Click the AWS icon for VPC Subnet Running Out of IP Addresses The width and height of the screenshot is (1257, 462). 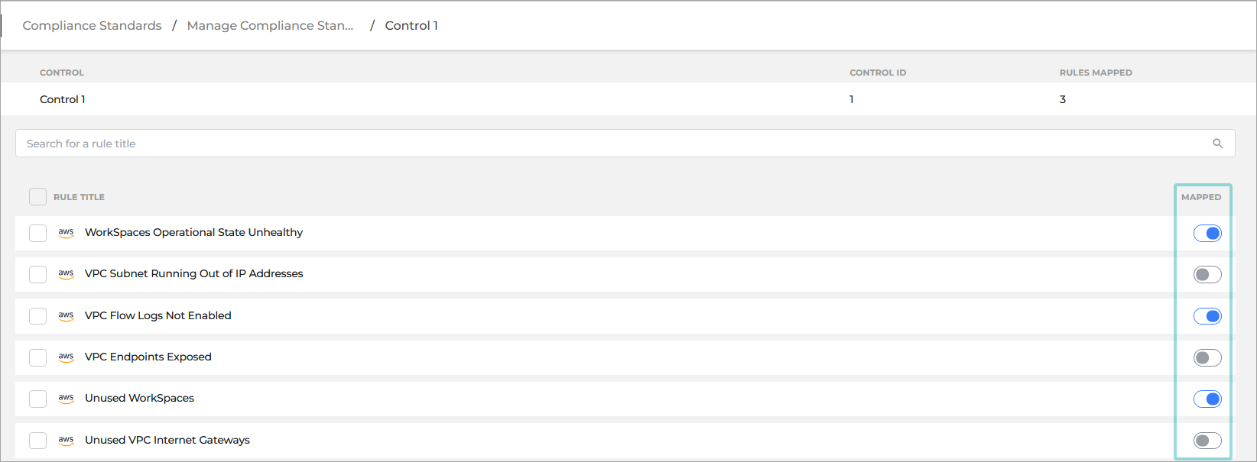click(x=66, y=274)
